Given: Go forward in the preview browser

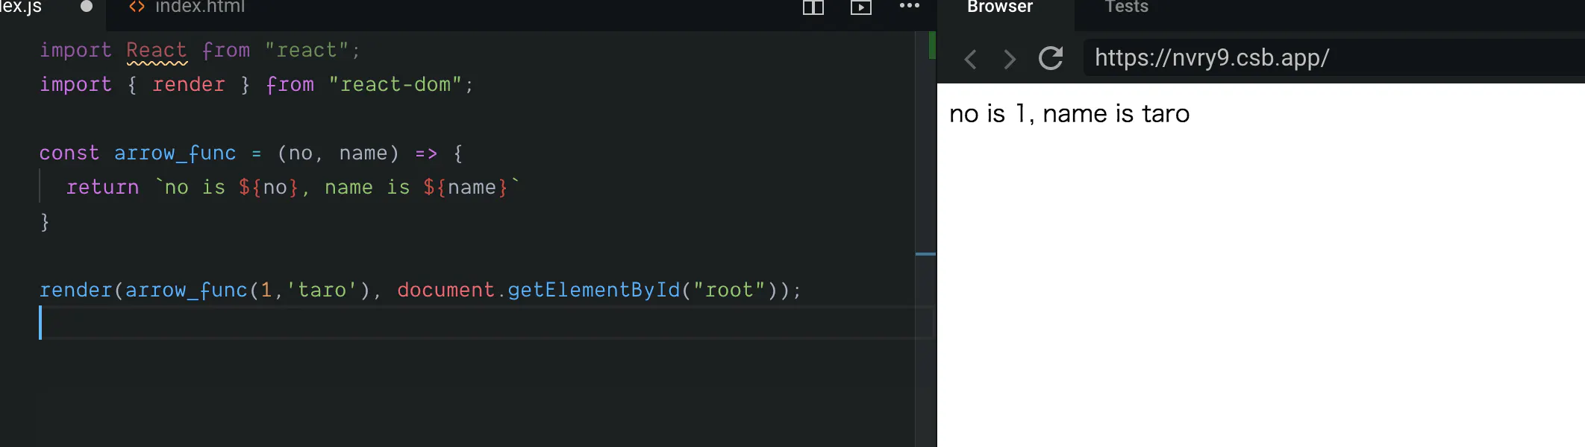Looking at the screenshot, I should tap(1010, 59).
